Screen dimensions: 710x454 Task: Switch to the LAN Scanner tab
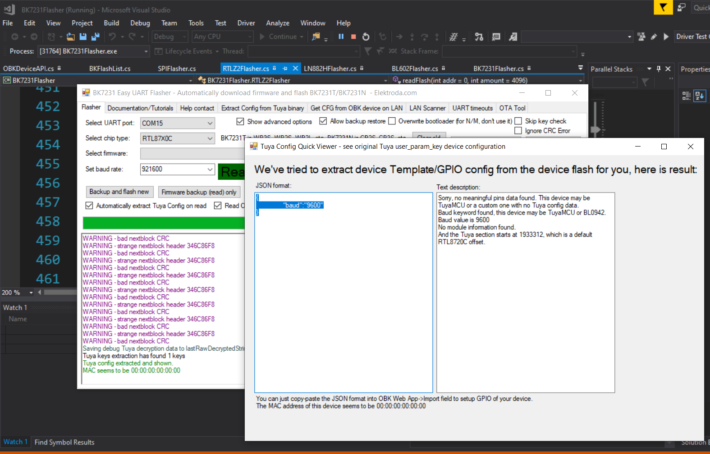427,108
